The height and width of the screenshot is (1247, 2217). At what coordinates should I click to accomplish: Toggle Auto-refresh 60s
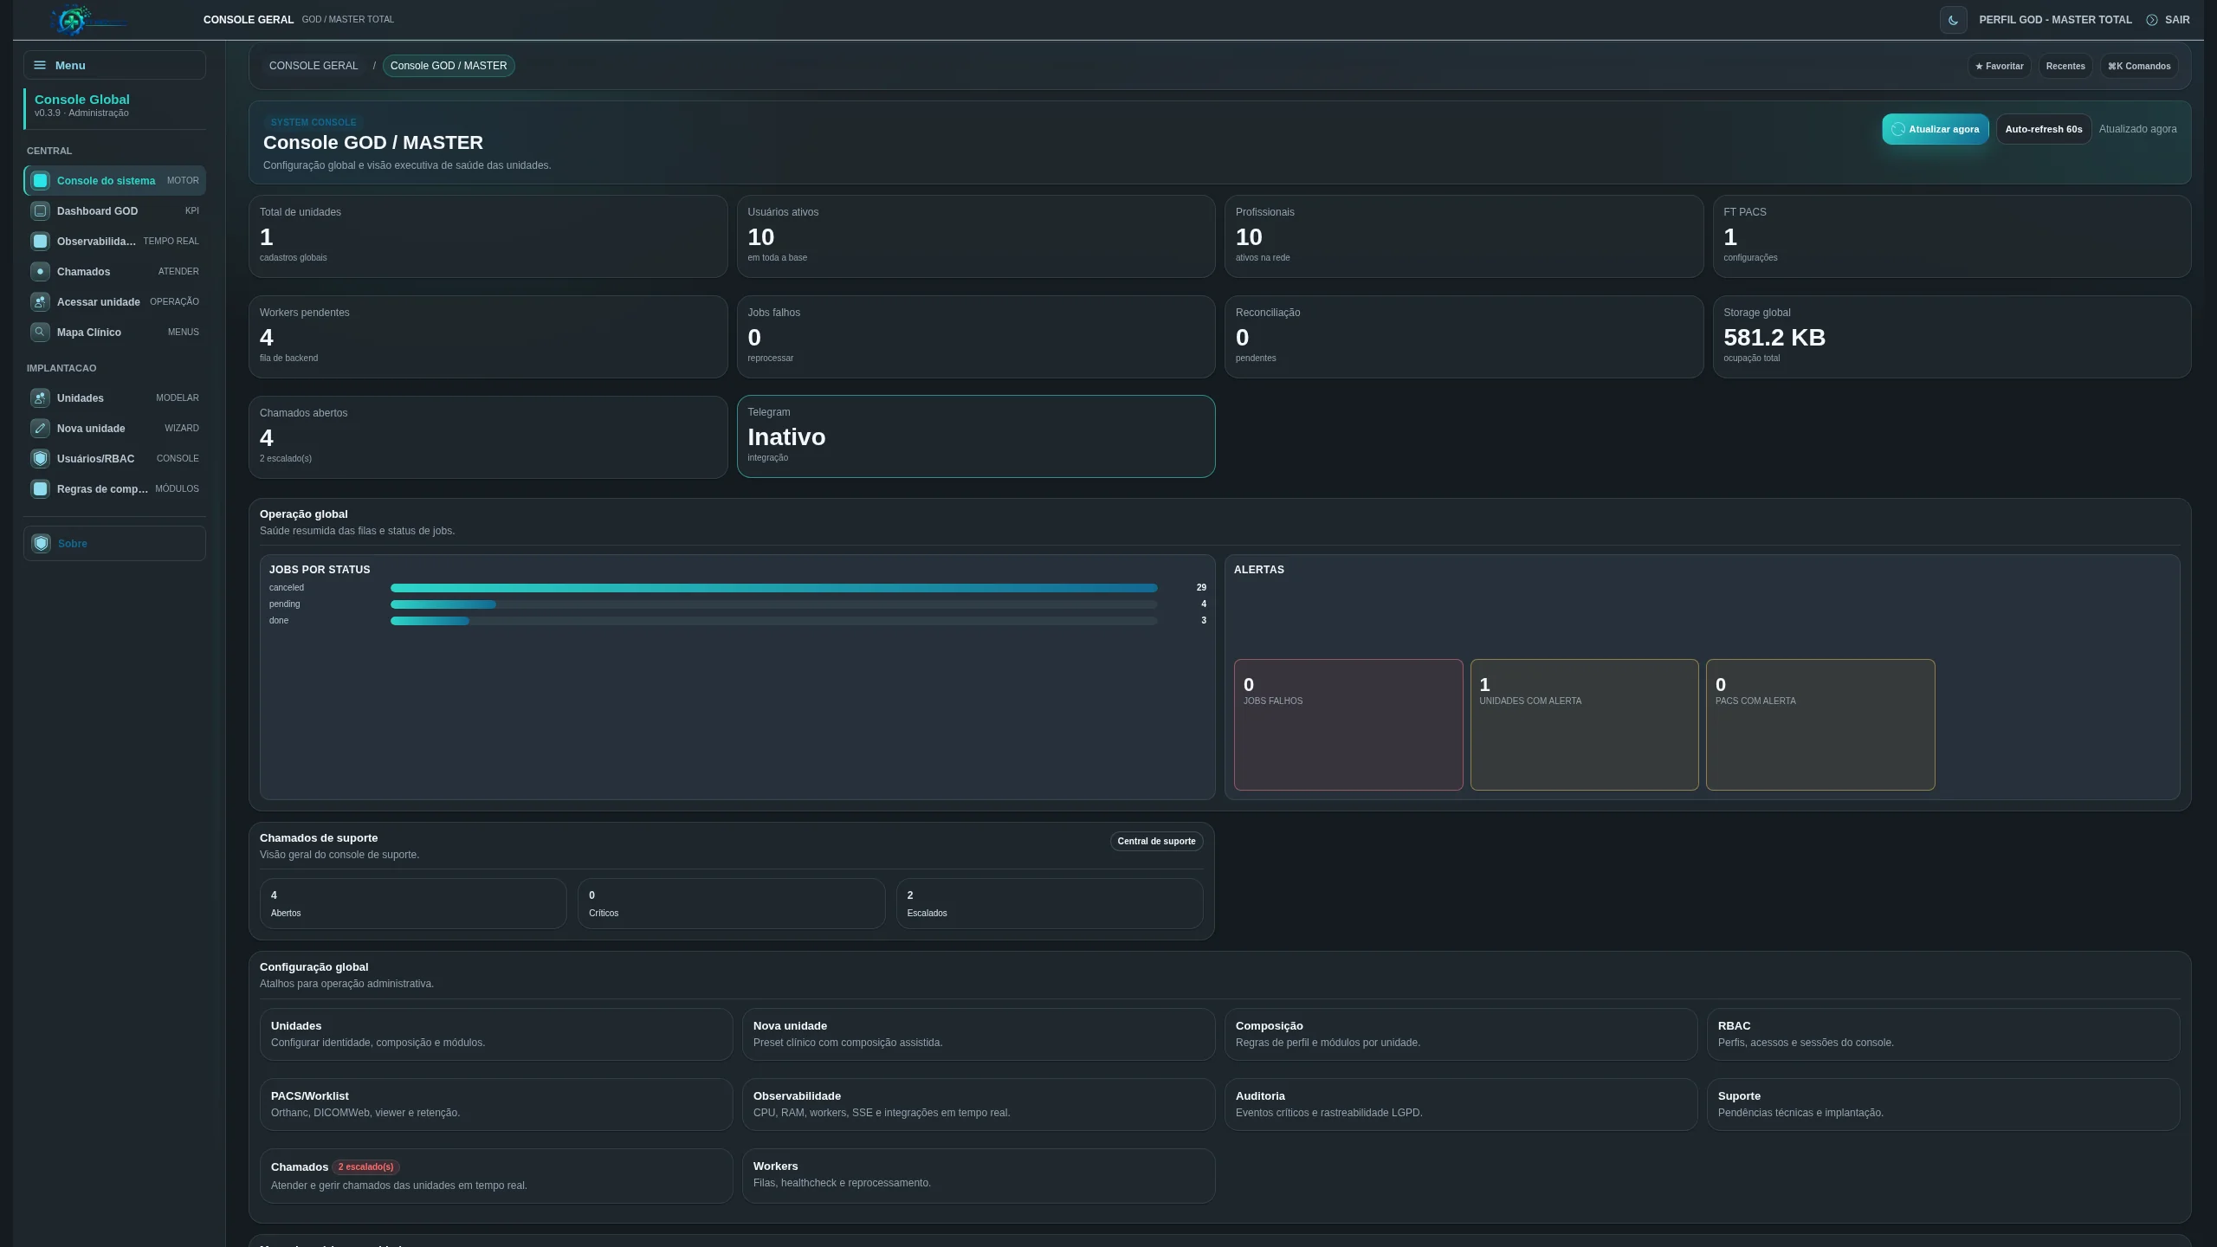[x=2044, y=129]
